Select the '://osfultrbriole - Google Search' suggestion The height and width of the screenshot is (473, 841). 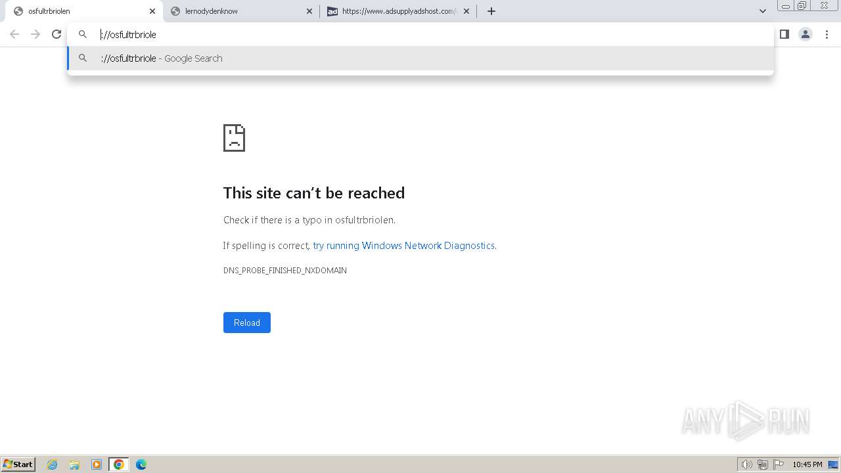click(x=420, y=58)
